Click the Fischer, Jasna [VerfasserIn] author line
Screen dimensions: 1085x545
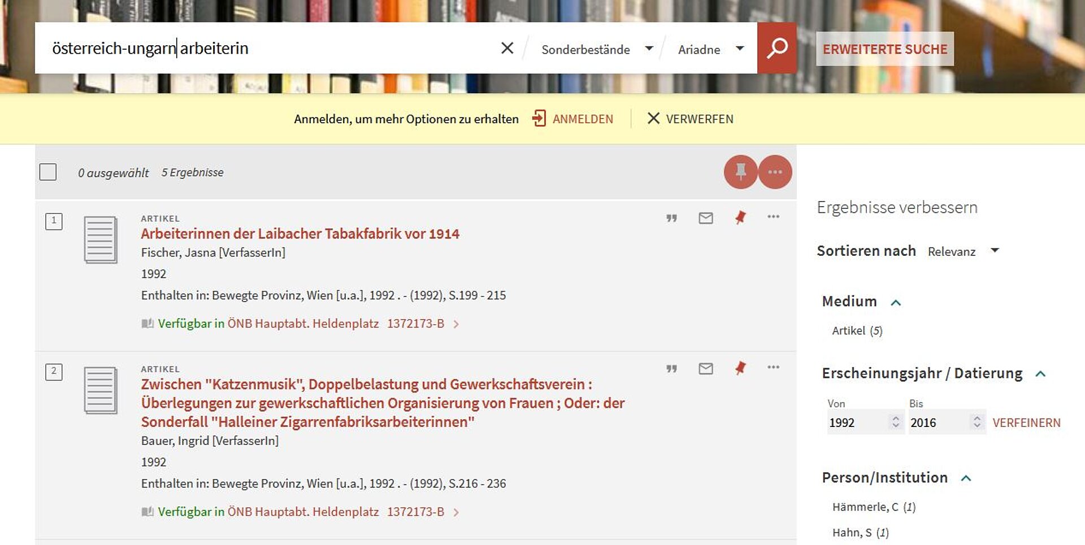[213, 252]
